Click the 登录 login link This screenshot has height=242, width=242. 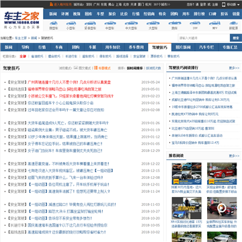tap(203, 4)
